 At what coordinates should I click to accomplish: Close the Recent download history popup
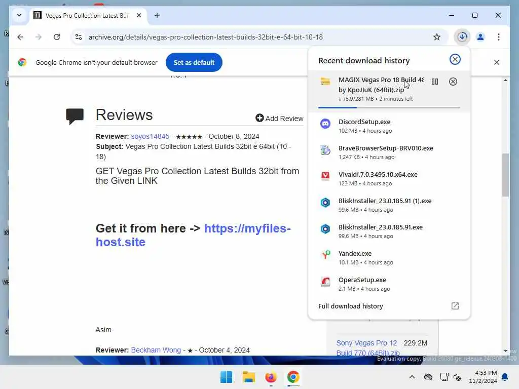point(455,59)
